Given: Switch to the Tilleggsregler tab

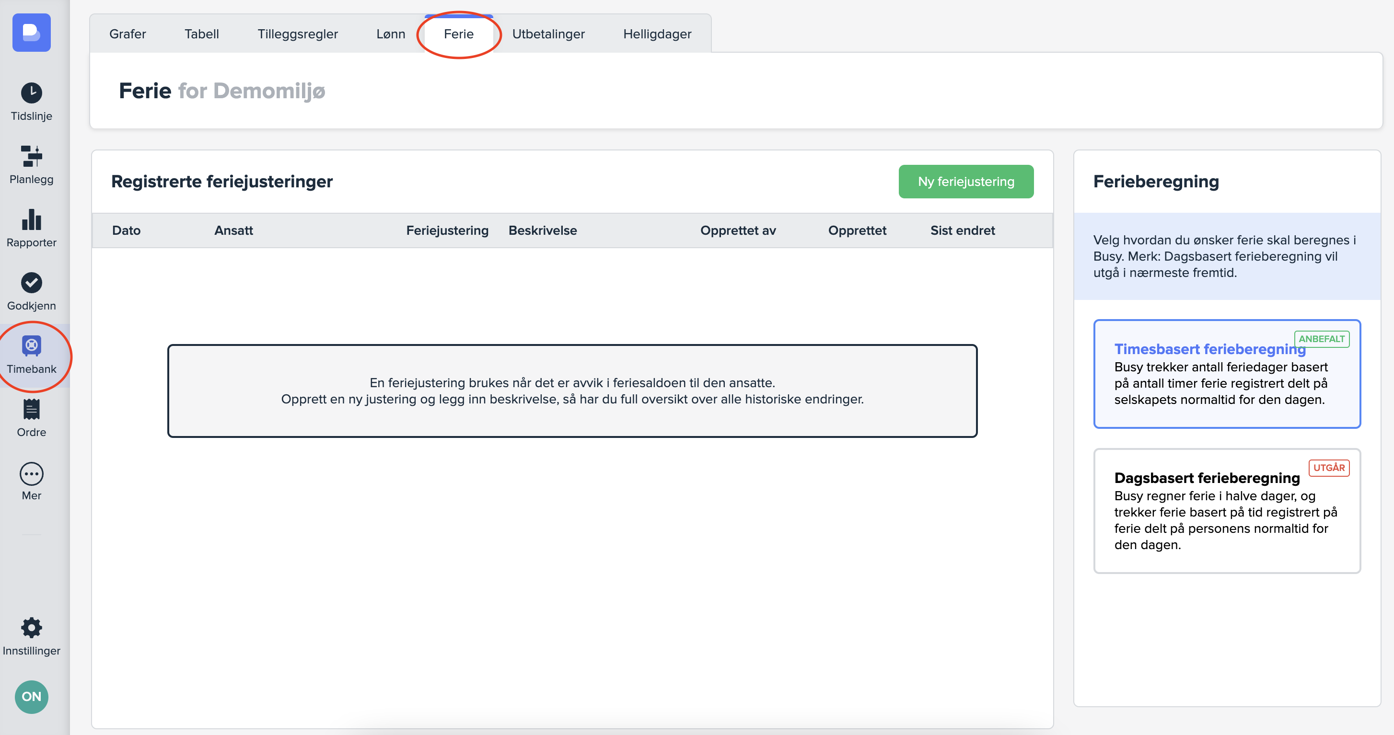Looking at the screenshot, I should coord(298,34).
